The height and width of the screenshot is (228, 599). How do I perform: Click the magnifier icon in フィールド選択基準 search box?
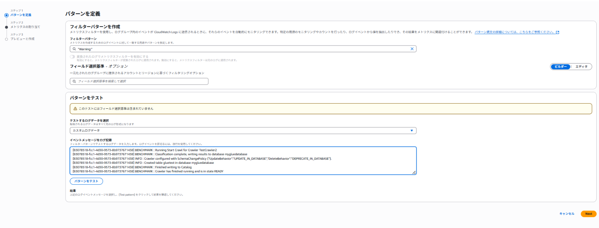[x=74, y=81]
